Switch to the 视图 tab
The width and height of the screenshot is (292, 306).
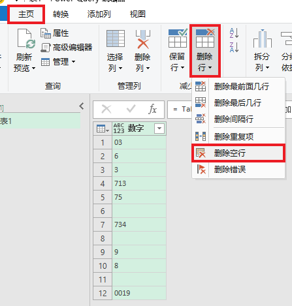[x=138, y=14]
